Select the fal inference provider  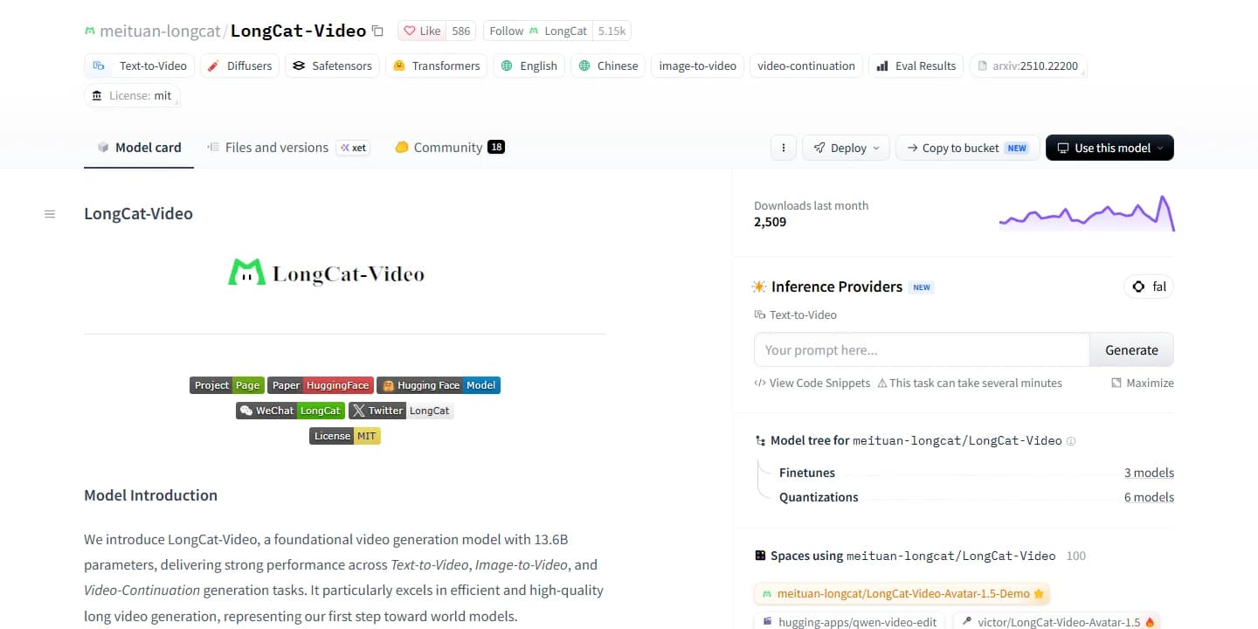pos(1149,287)
